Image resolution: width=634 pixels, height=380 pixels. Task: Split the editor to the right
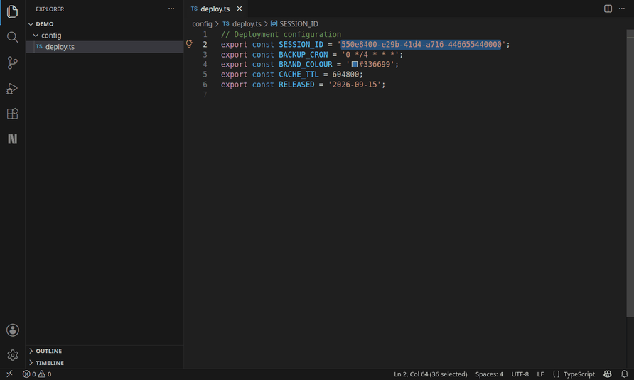click(x=608, y=9)
